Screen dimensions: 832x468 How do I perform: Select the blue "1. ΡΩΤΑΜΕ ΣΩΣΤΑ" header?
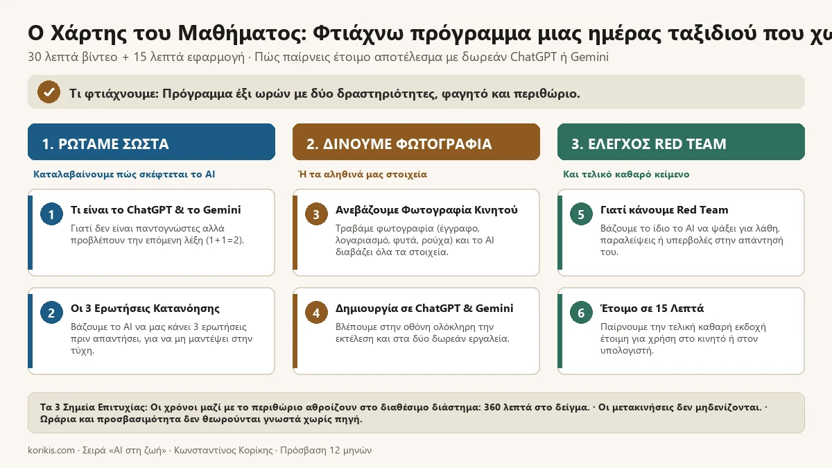pyautogui.click(x=151, y=142)
